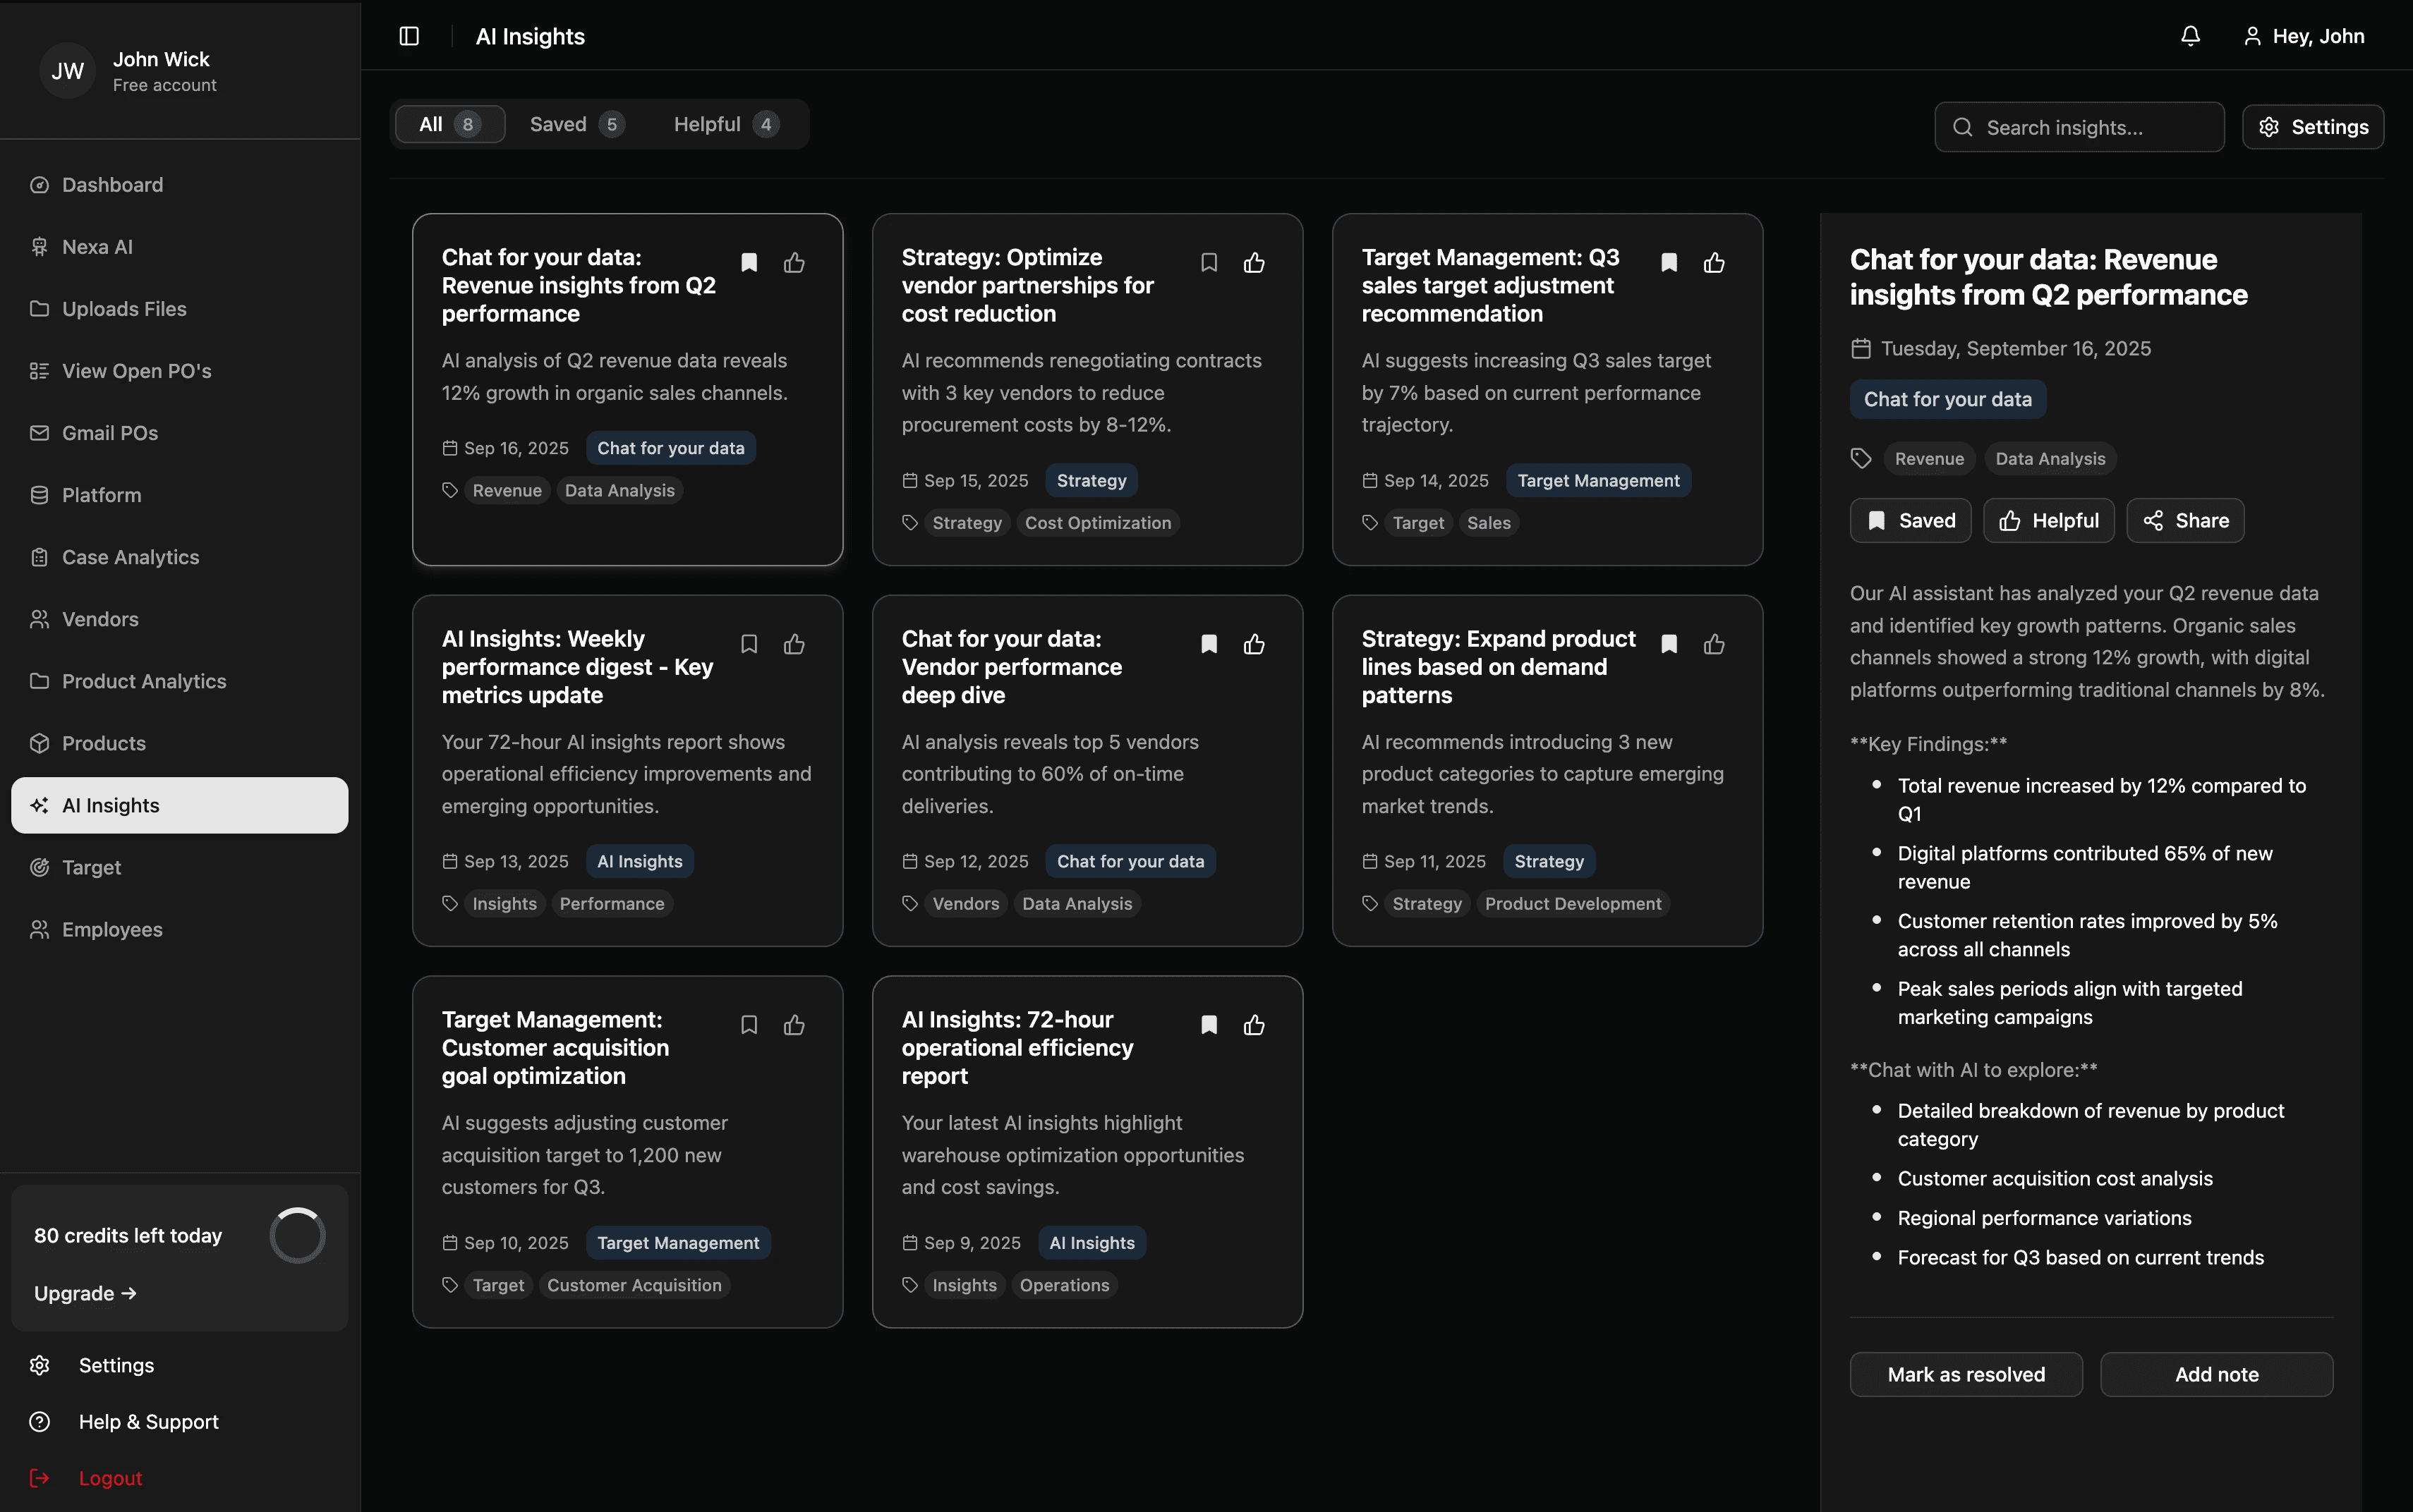Screen dimensions: 2413x1512
Task: Click the Nexa AI sidebar icon
Action: (39, 247)
